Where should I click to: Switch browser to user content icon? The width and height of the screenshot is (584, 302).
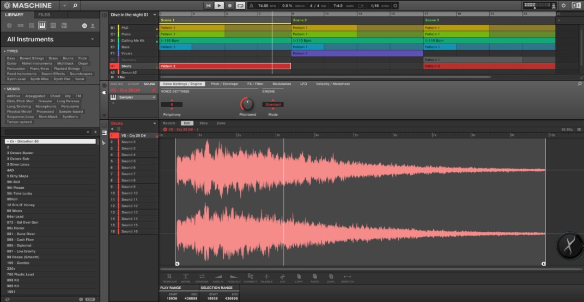point(93,26)
